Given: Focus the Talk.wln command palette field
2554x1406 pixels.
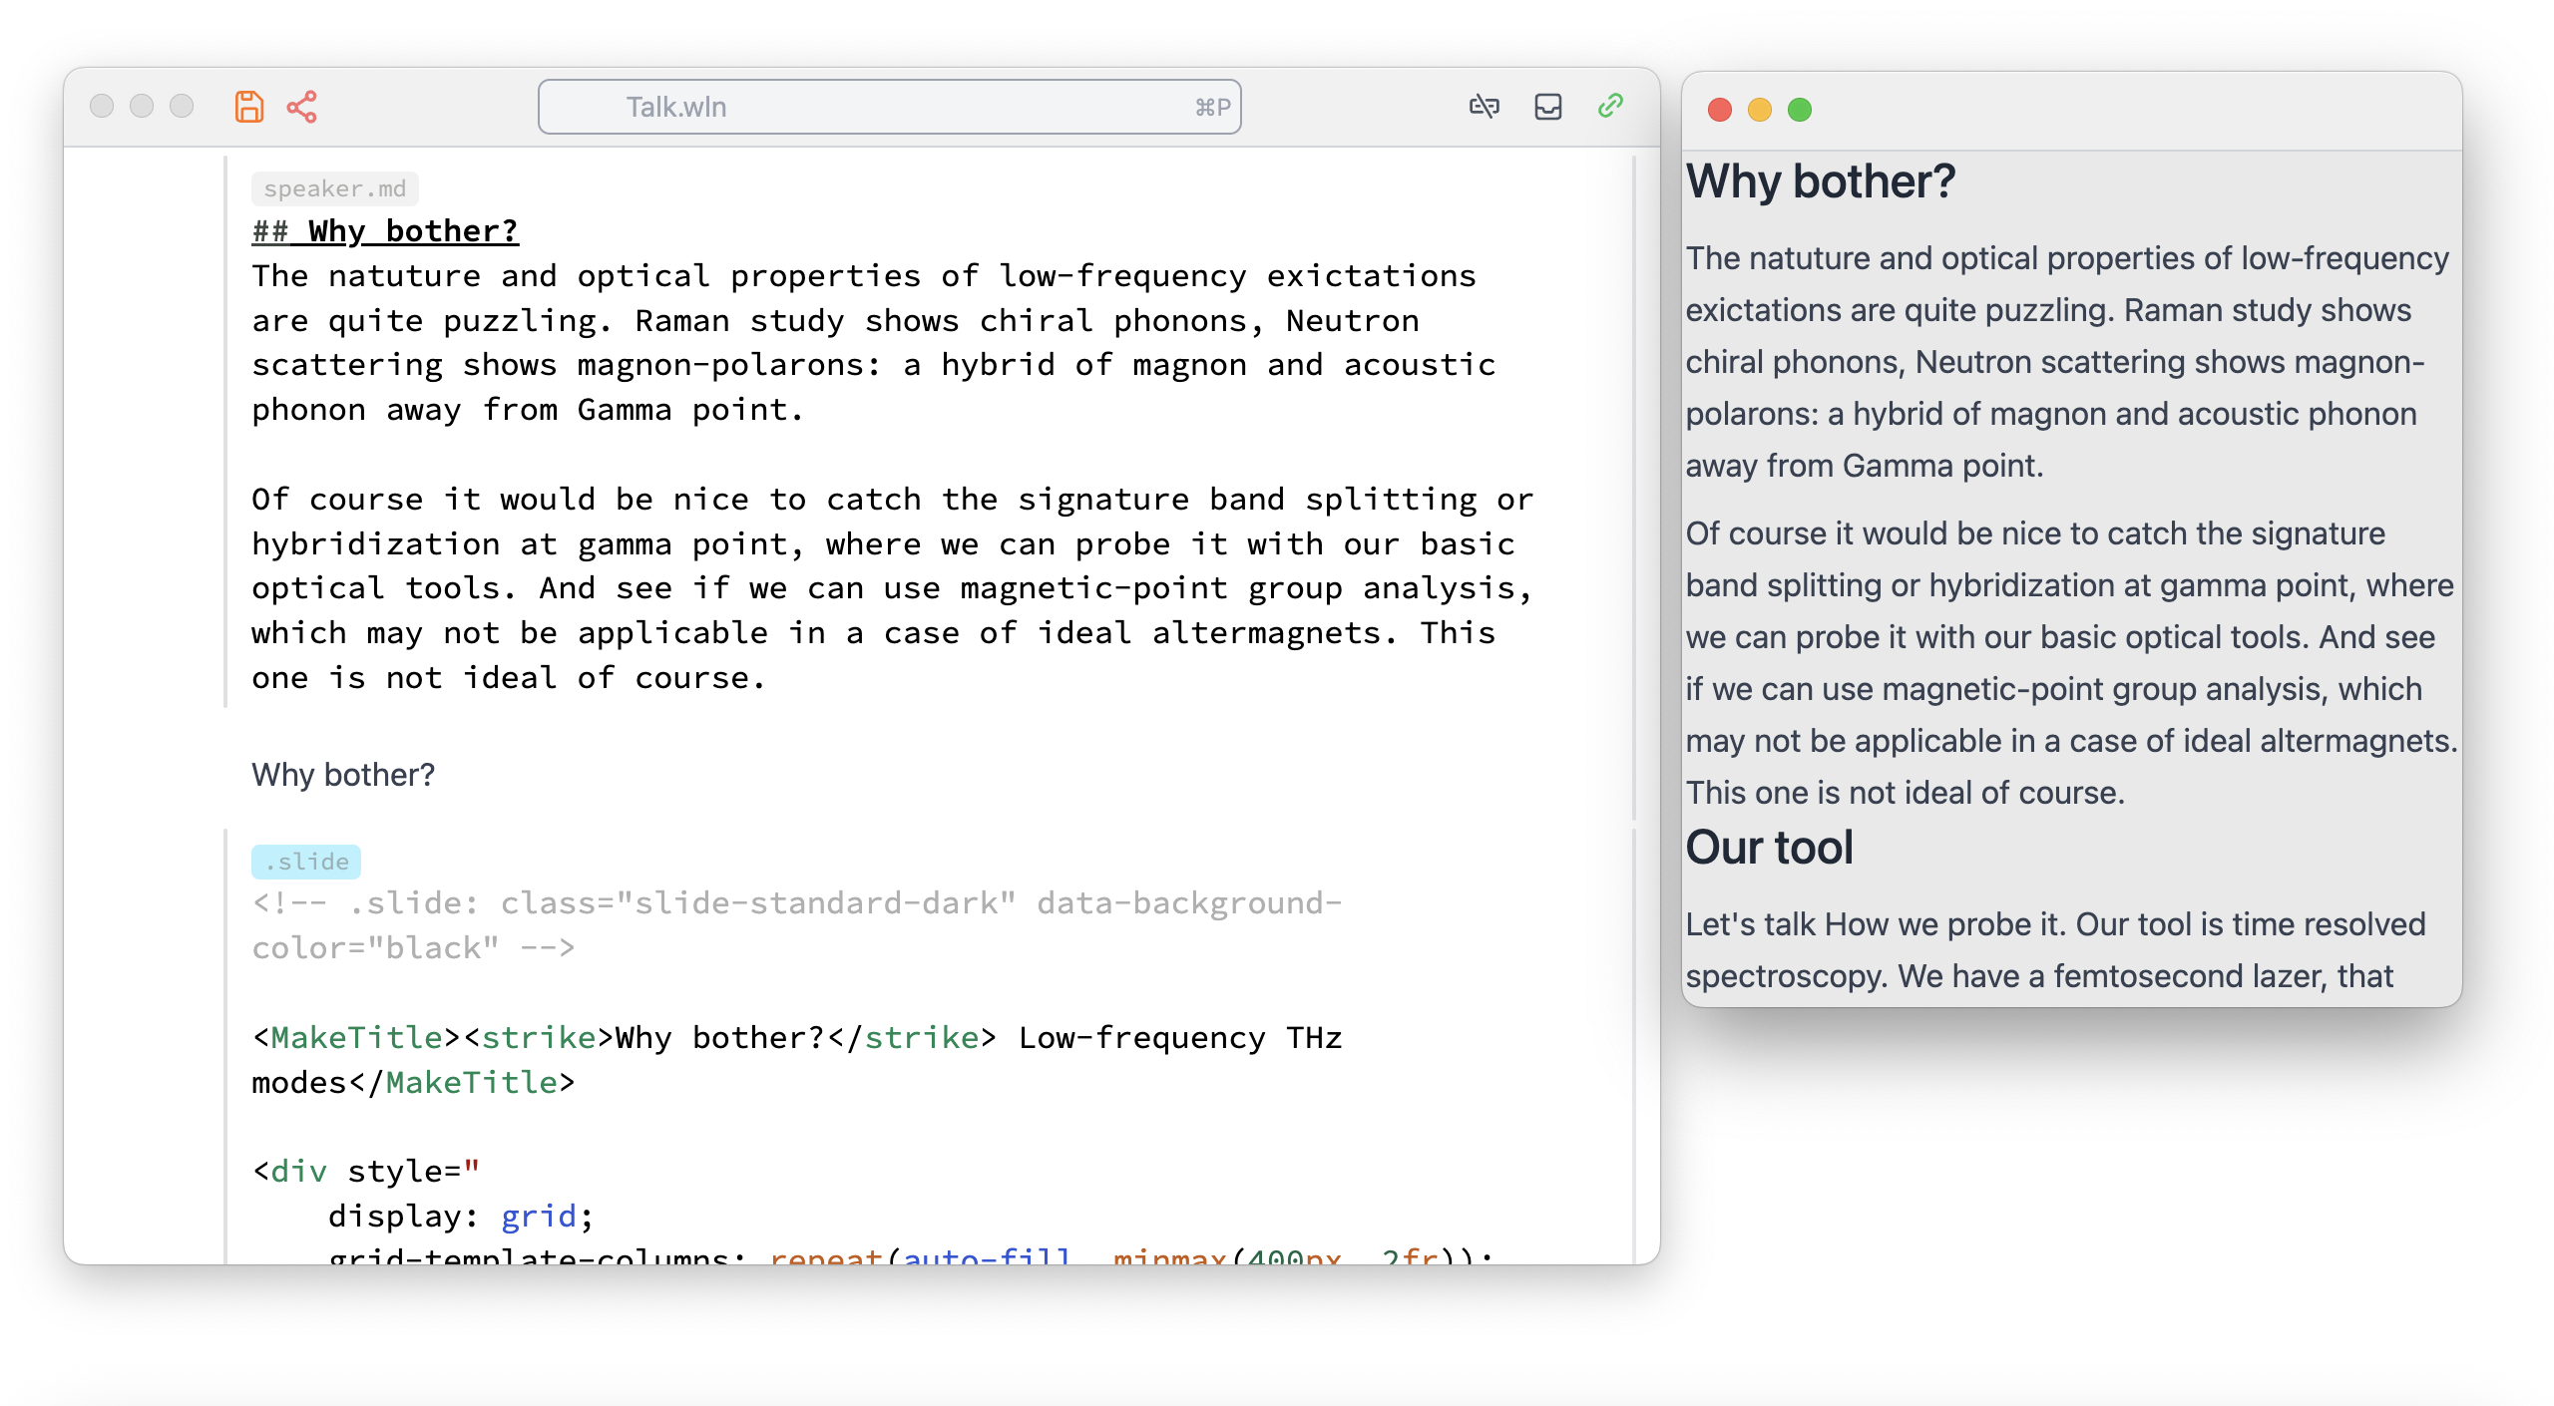Looking at the screenshot, I should (888, 107).
